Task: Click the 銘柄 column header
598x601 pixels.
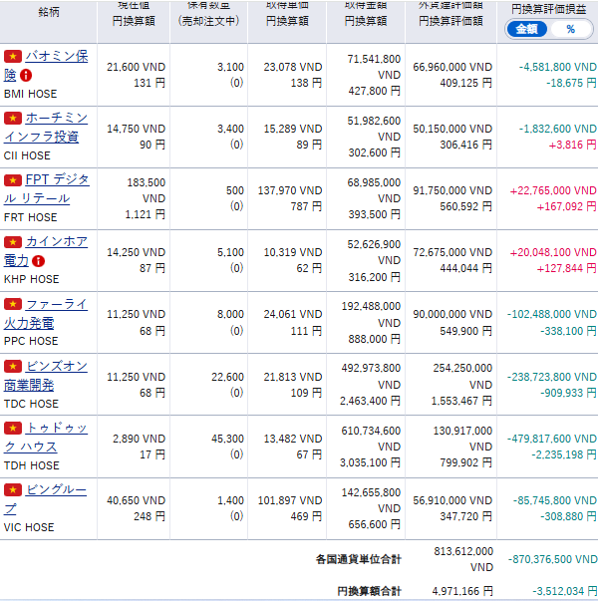Action: coord(48,12)
